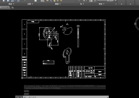Image resolution: width=139 pixels, height=98 pixels.
Task: Click the array tool icon in 修改 panel
Action: [12, 1]
